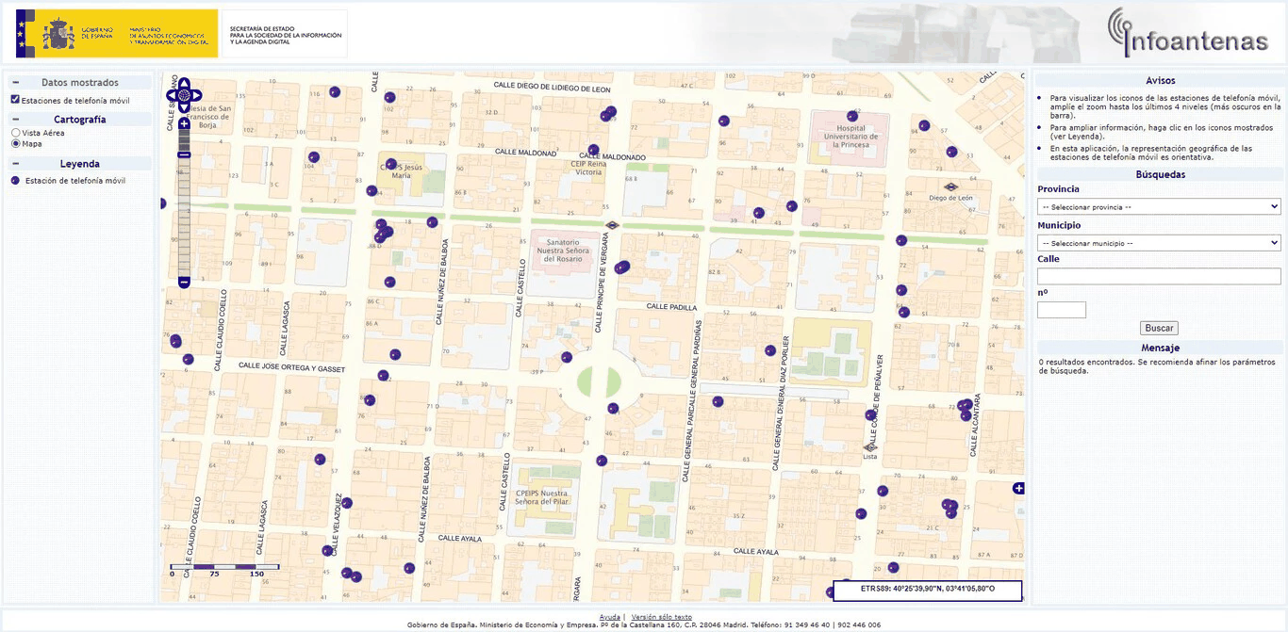Click metro icon above Sanatorio del Rosario

(612, 224)
